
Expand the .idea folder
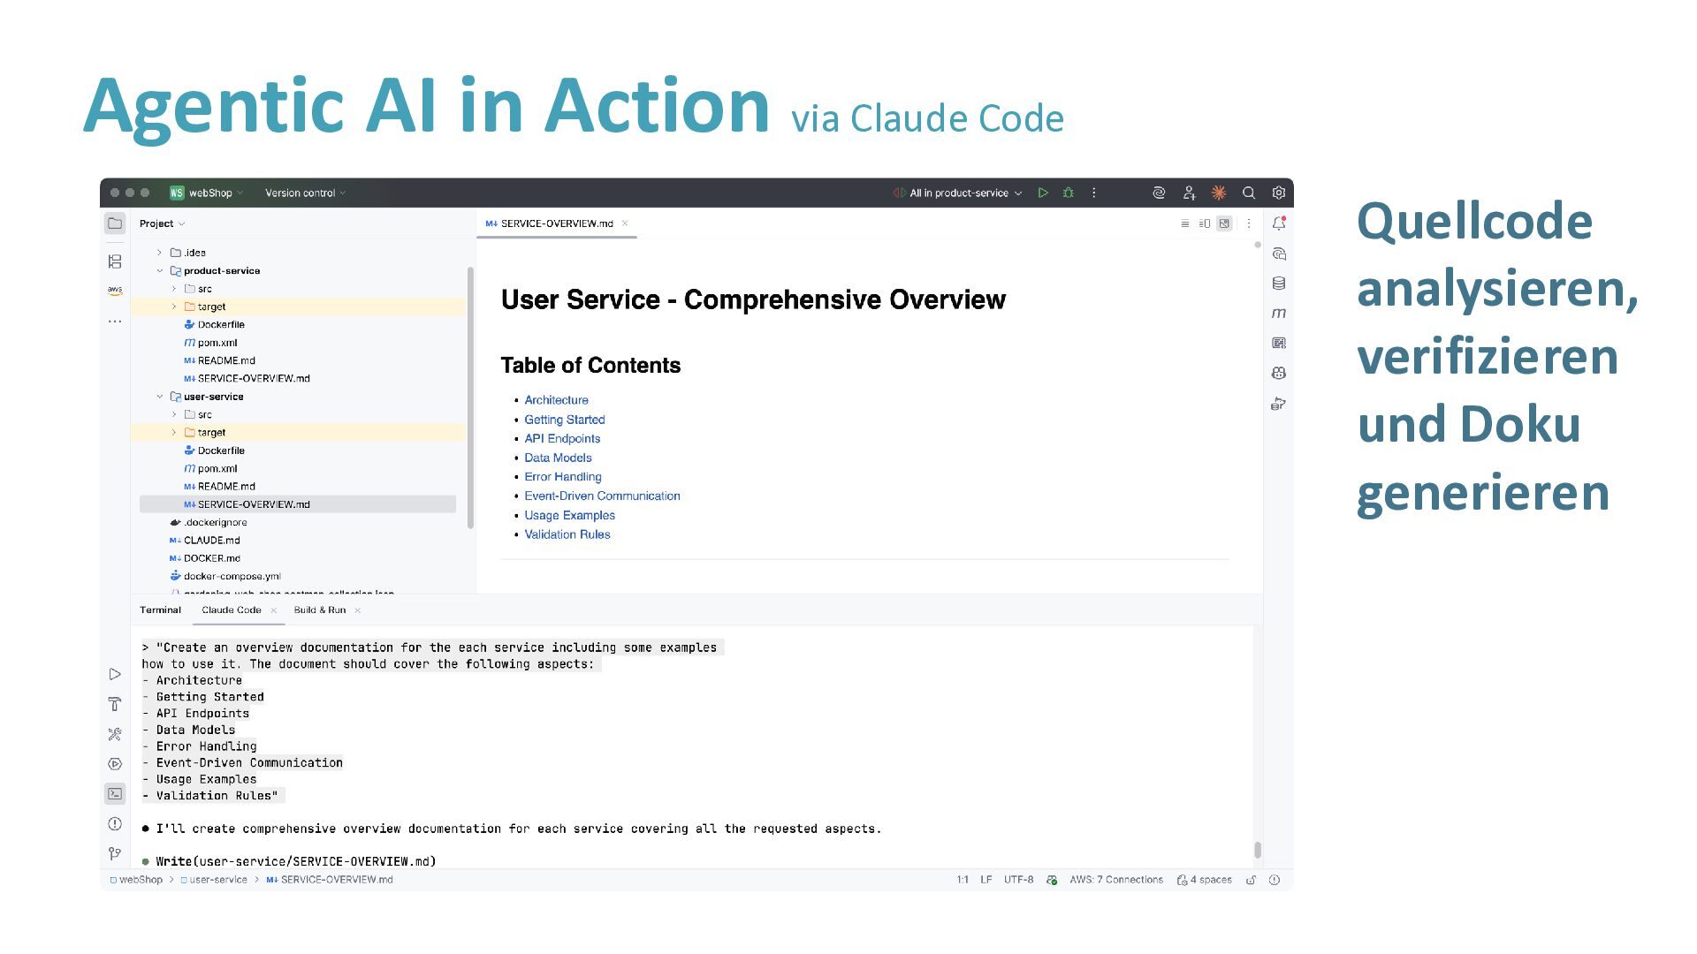click(x=160, y=253)
